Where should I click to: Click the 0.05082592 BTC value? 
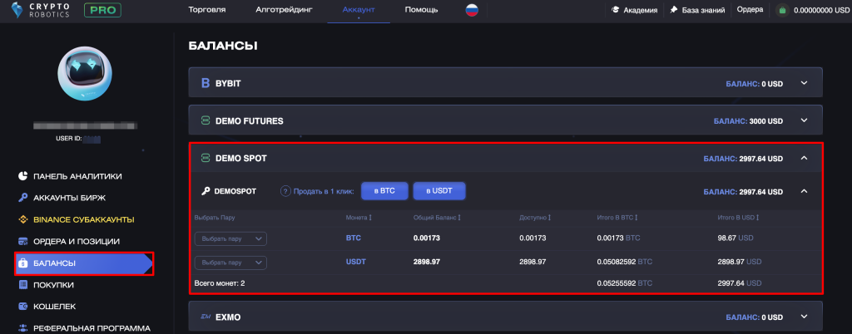click(x=624, y=262)
